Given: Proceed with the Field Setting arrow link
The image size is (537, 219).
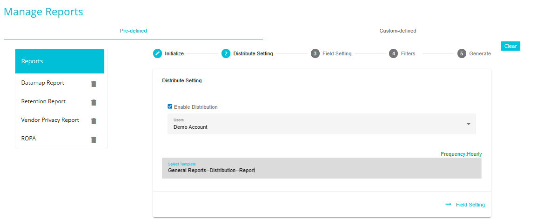Looking at the screenshot, I should click(x=465, y=205).
